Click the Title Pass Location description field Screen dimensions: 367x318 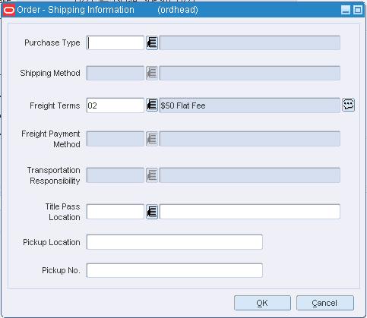(250, 212)
